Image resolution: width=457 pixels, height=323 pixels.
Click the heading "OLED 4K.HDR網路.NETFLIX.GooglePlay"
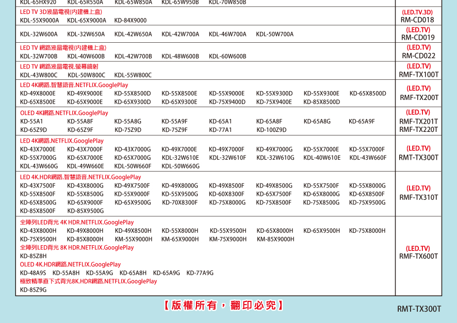coord(70,264)
